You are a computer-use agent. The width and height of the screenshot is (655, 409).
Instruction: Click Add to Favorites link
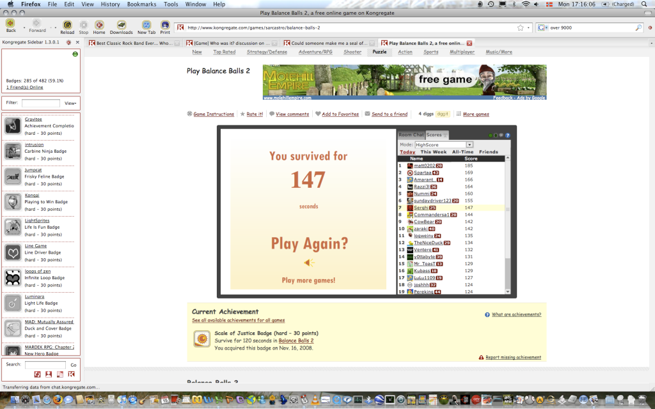tap(340, 114)
